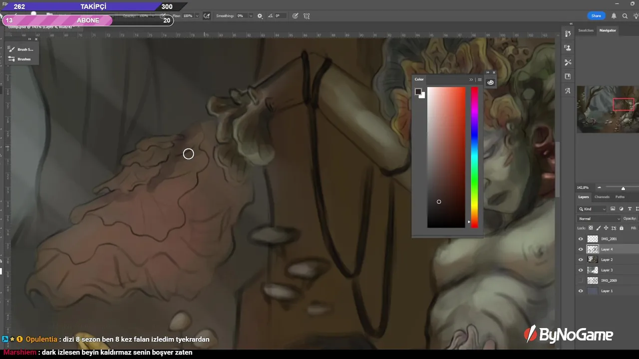639x359 pixels.
Task: Click the Navigator zoom slider handle
Action: 623,188
